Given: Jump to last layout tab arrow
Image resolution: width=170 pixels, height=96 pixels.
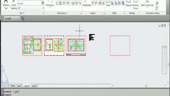Looking at the screenshot, I should (x=8, y=86).
